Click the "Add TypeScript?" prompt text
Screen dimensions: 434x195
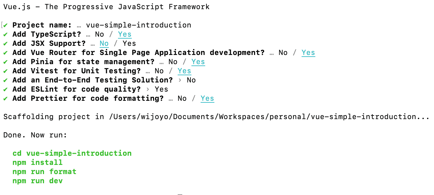(x=47, y=34)
